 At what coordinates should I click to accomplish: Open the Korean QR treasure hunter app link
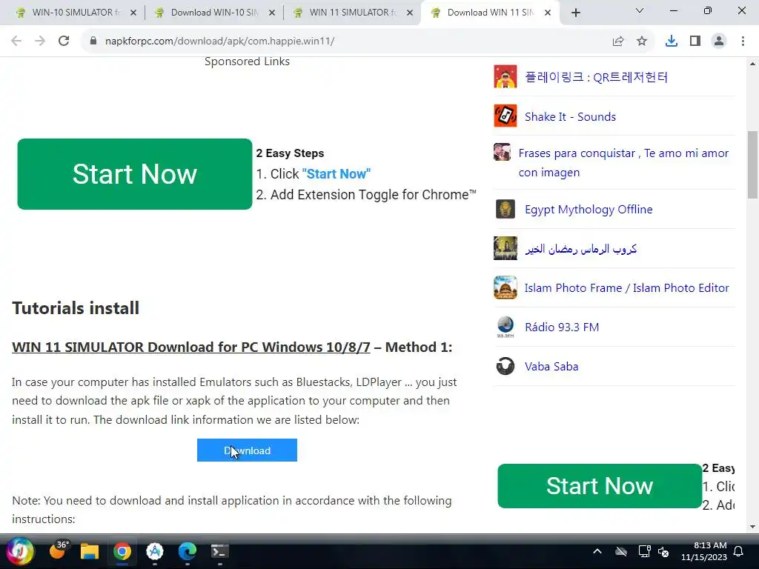pos(597,77)
